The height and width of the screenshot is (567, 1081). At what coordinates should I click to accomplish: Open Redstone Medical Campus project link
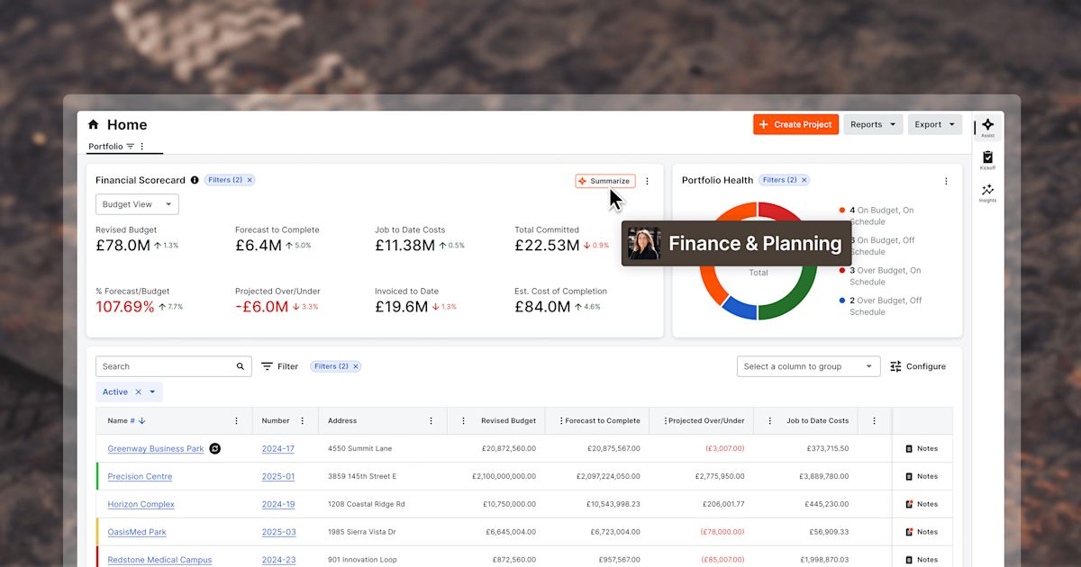coord(159,560)
